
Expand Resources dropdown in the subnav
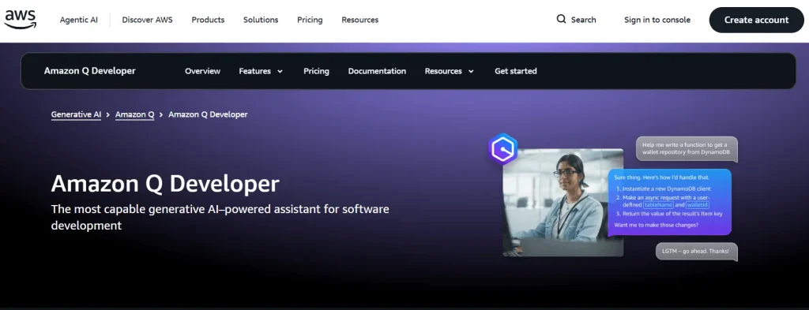(x=450, y=71)
